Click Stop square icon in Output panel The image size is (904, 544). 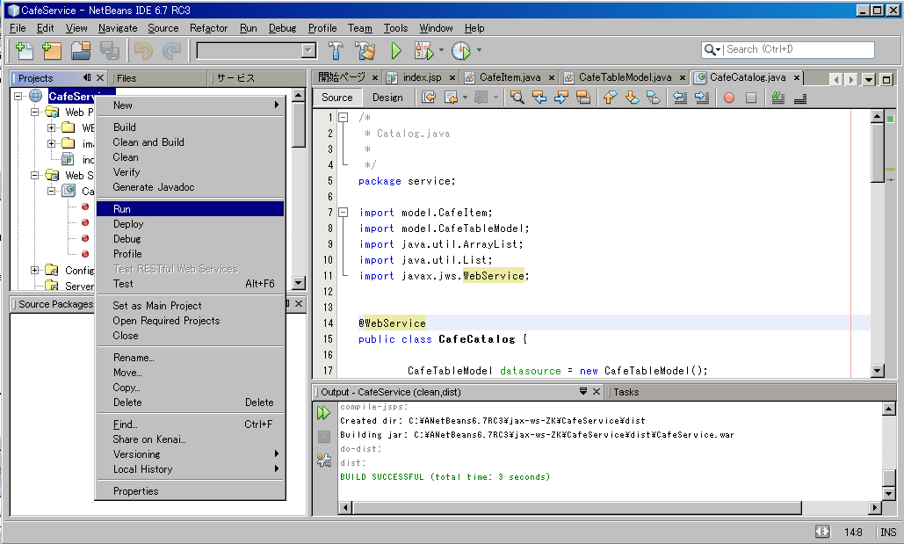pyautogui.click(x=324, y=437)
